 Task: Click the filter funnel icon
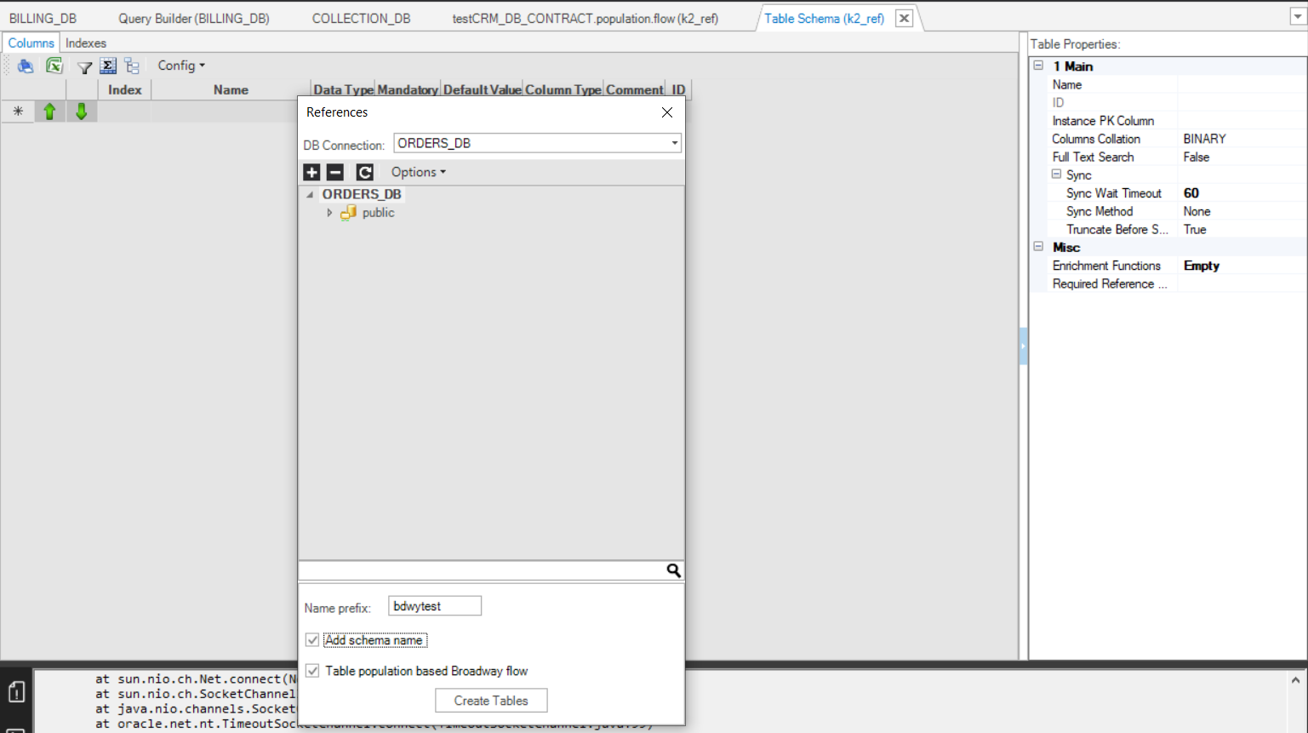pos(84,66)
